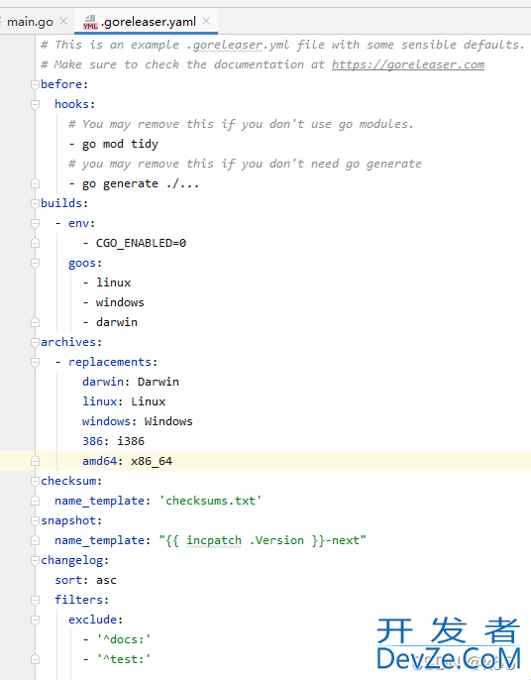This screenshot has height=680, width=531.
Task: Fold the exclude: list in gutter
Action: pyautogui.click(x=35, y=620)
